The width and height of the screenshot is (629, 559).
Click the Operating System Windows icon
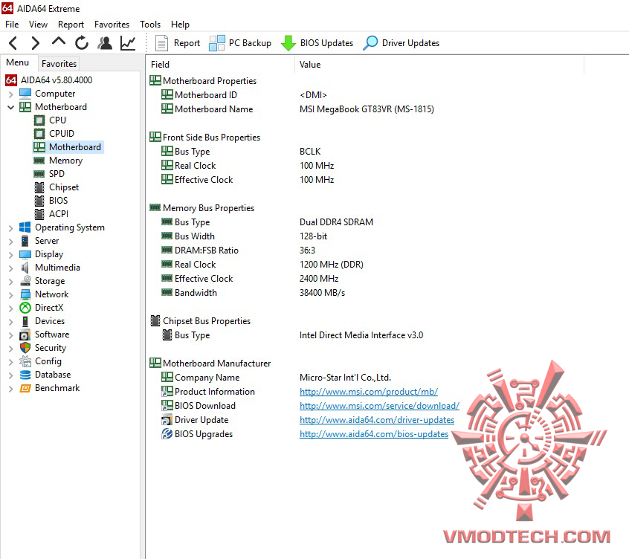click(25, 227)
